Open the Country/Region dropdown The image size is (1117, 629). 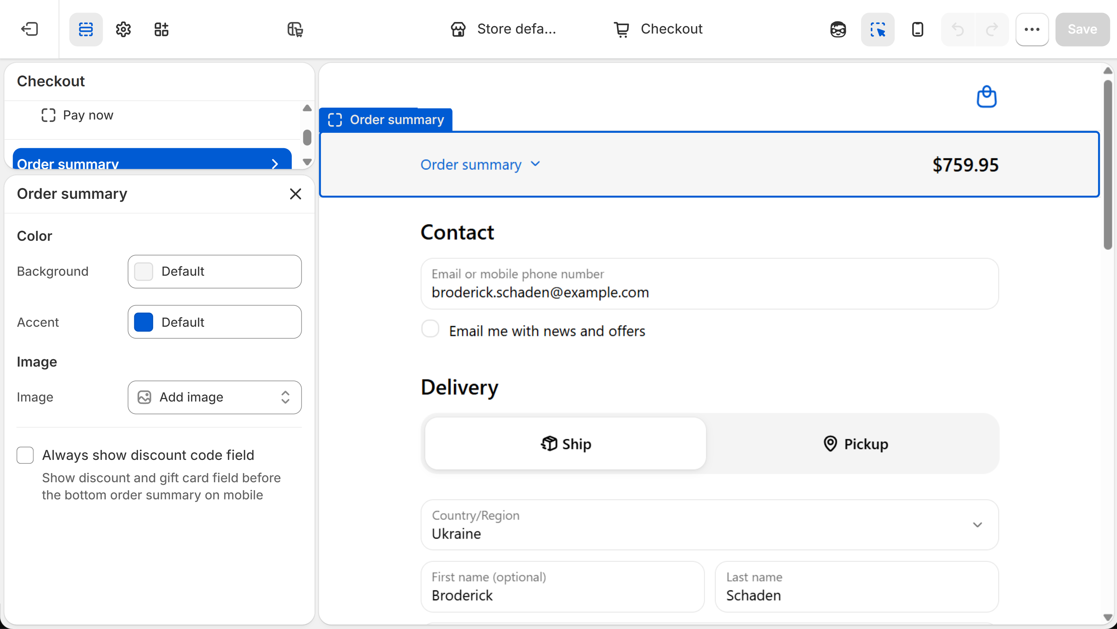point(709,525)
